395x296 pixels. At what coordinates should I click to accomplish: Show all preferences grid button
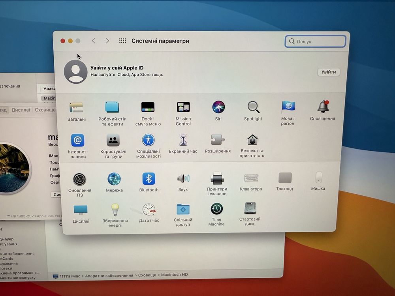coord(123,41)
